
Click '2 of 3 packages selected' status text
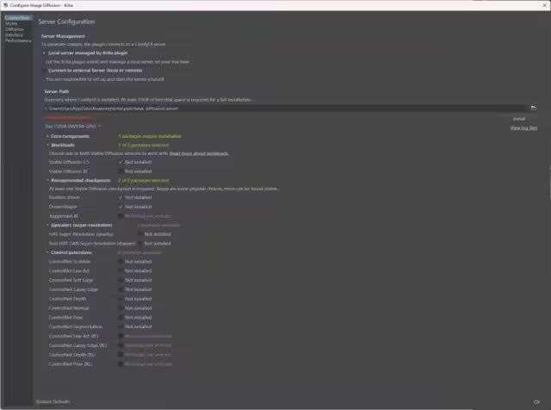coord(144,180)
